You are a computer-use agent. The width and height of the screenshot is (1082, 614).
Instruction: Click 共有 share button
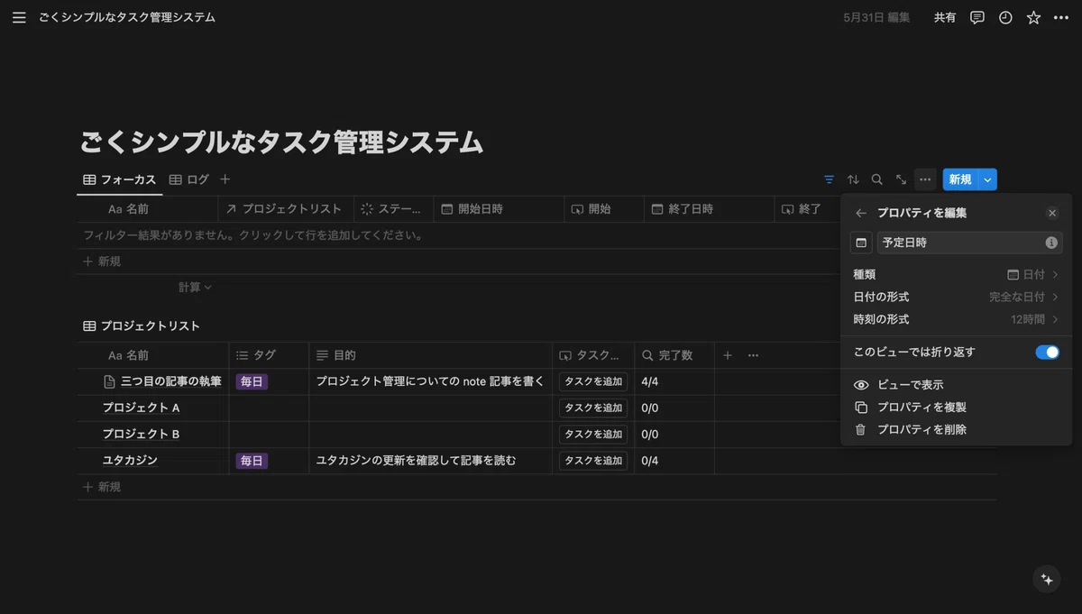coord(945,17)
